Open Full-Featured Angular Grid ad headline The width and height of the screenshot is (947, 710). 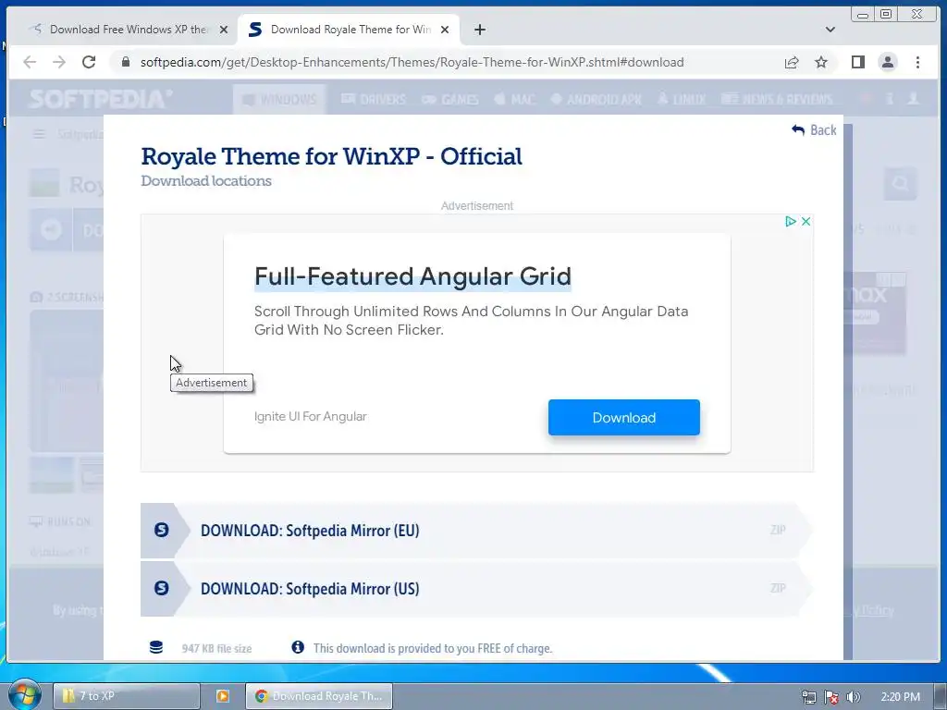point(412,276)
